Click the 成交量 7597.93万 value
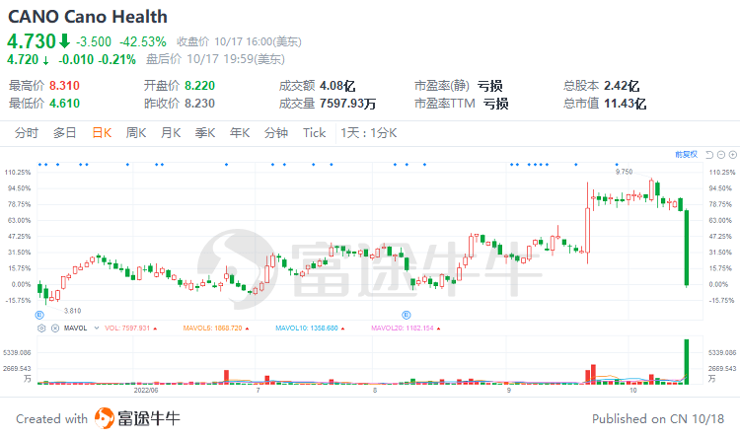 click(x=348, y=104)
